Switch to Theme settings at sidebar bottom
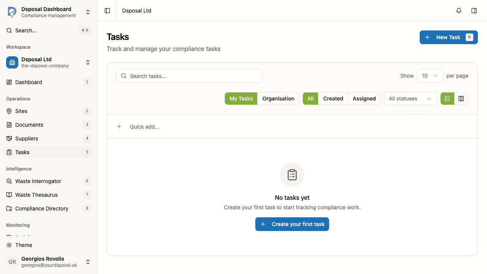 point(23,245)
